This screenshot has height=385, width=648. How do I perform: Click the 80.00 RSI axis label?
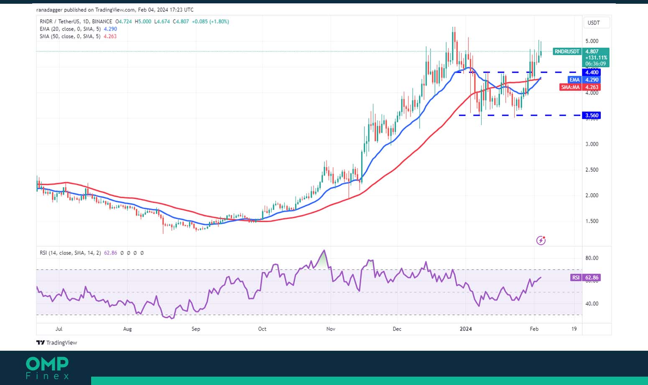[x=592, y=258]
